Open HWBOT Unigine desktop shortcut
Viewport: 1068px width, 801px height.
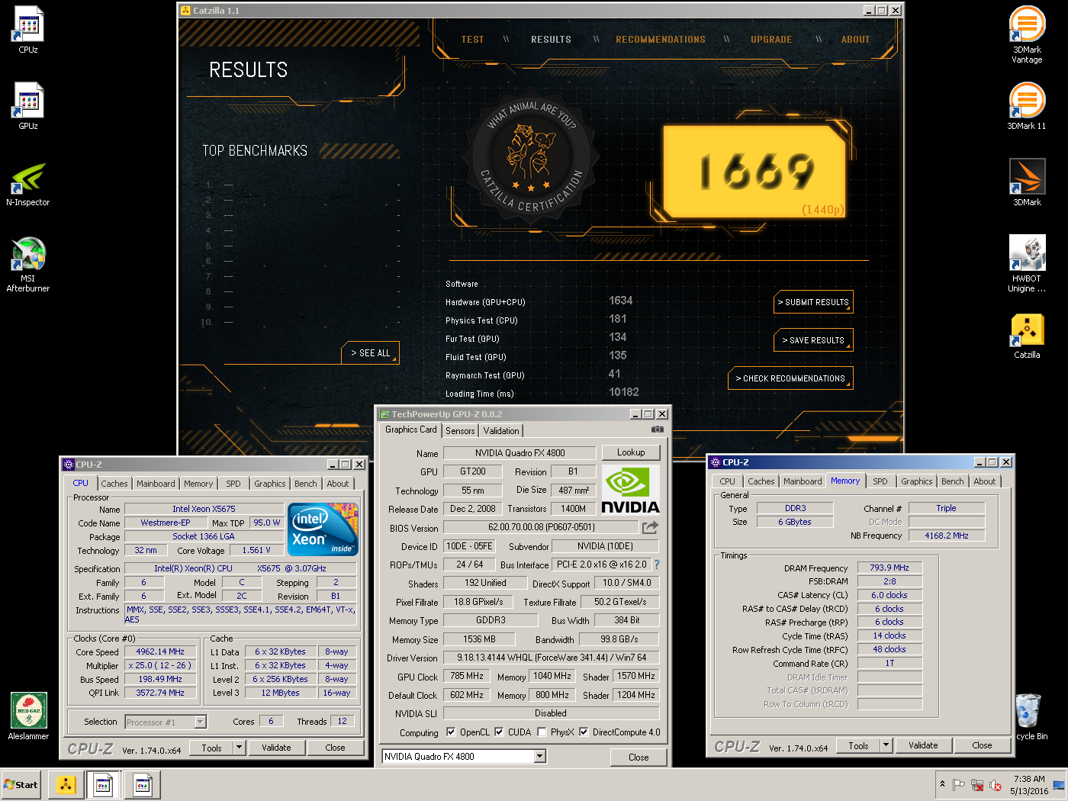coord(1027,264)
